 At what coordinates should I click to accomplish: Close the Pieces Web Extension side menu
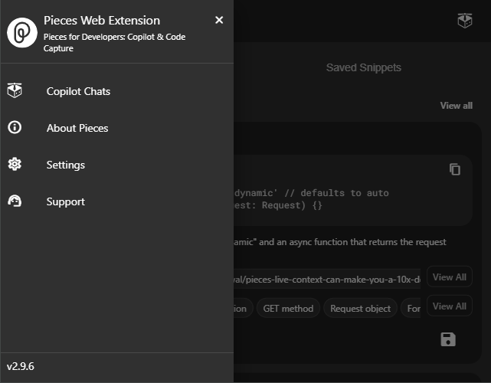[219, 20]
